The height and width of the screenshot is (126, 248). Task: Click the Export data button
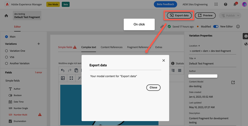[x=179, y=16]
